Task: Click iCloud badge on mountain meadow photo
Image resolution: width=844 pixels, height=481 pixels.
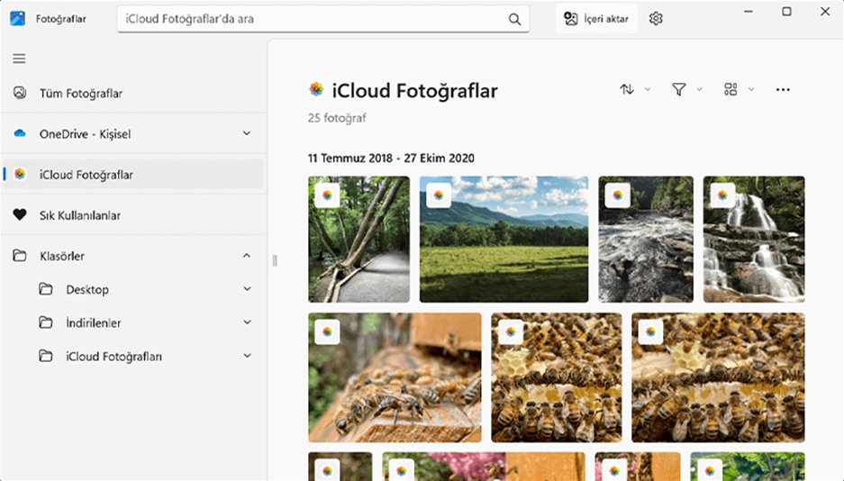Action: [x=439, y=195]
